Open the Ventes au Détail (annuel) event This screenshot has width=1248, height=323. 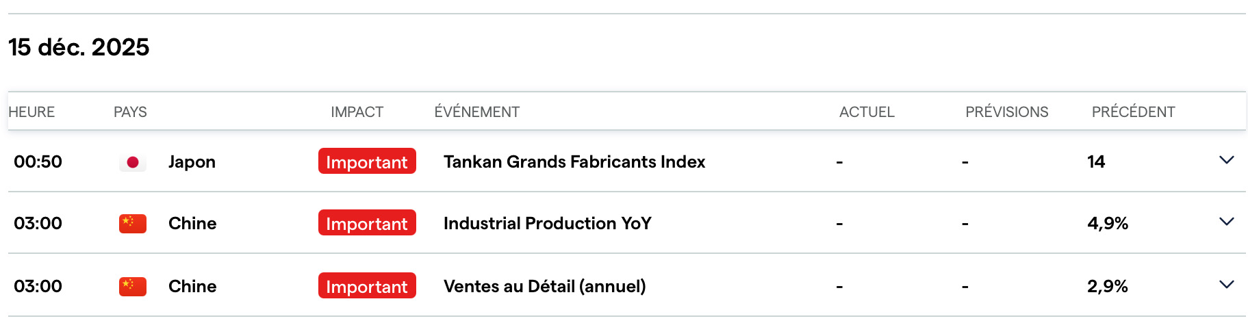point(544,286)
